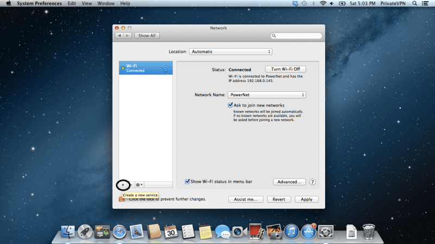Expand the Location dropdown set to Automatic

[x=231, y=52]
